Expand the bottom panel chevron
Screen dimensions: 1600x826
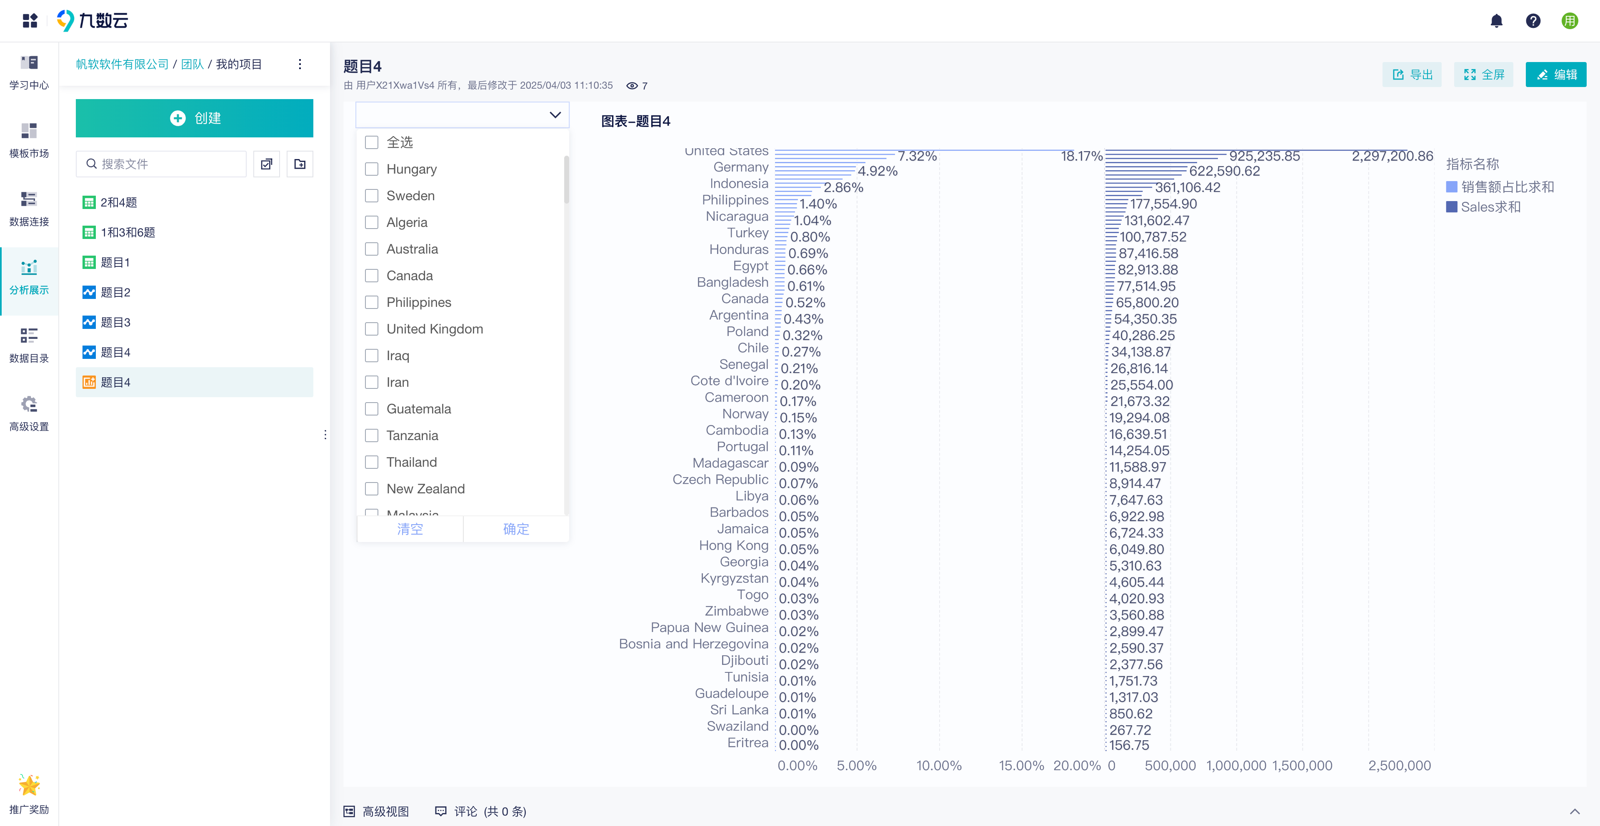coord(1575,811)
